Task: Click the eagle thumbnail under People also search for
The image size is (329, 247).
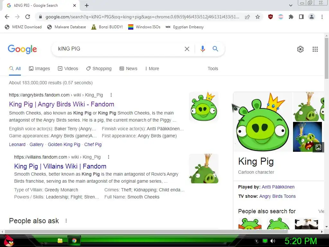Action: click(306, 224)
